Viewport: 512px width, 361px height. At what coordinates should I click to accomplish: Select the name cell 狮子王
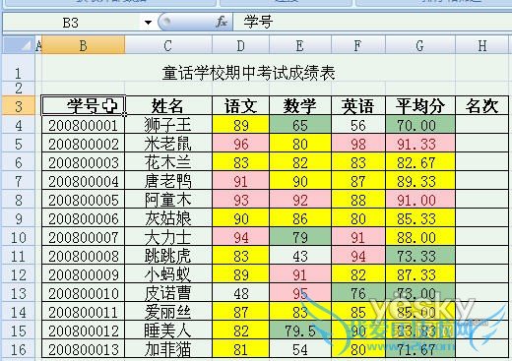pos(168,125)
